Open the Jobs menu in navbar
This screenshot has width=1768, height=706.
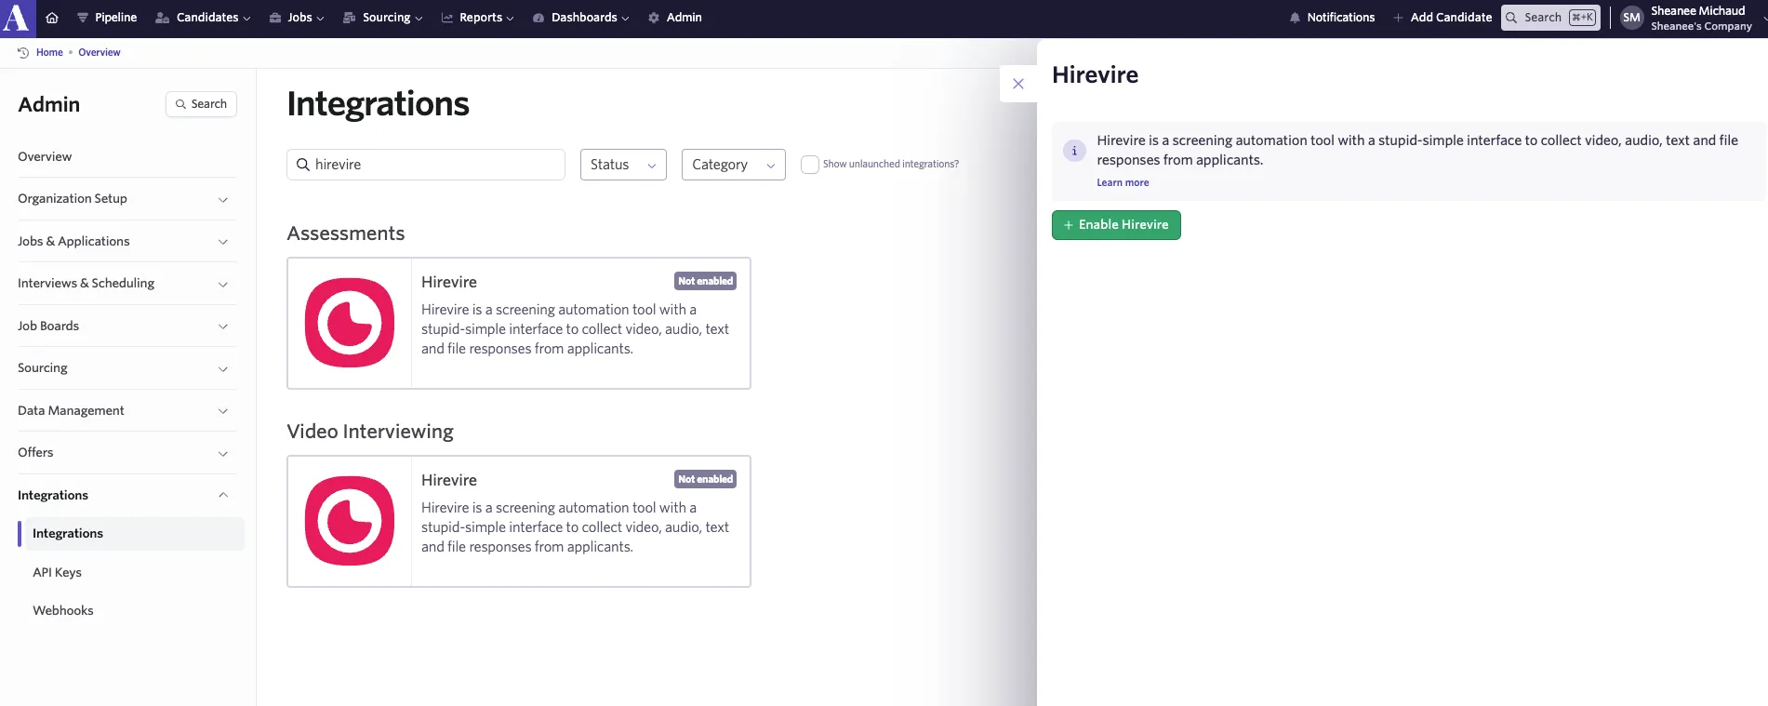297,18
